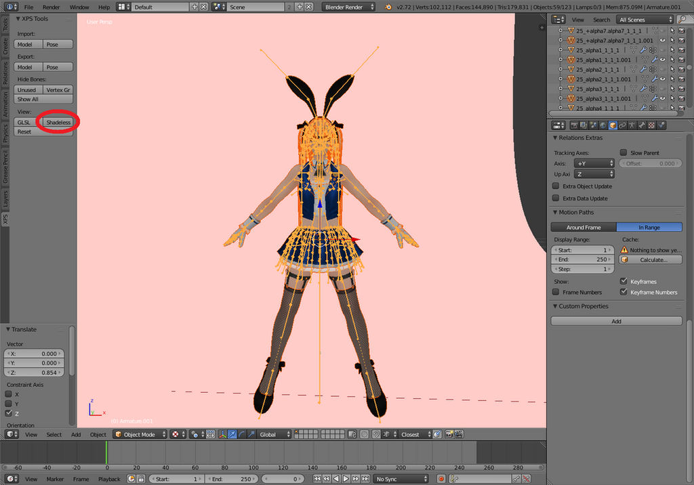Select the Object properties cube tab
This screenshot has height=485, width=694.
click(x=613, y=125)
